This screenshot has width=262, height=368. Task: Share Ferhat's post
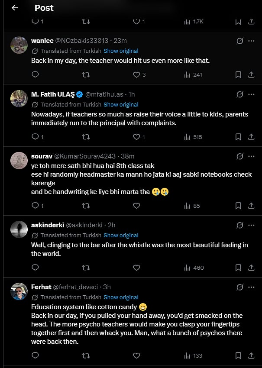251,355
